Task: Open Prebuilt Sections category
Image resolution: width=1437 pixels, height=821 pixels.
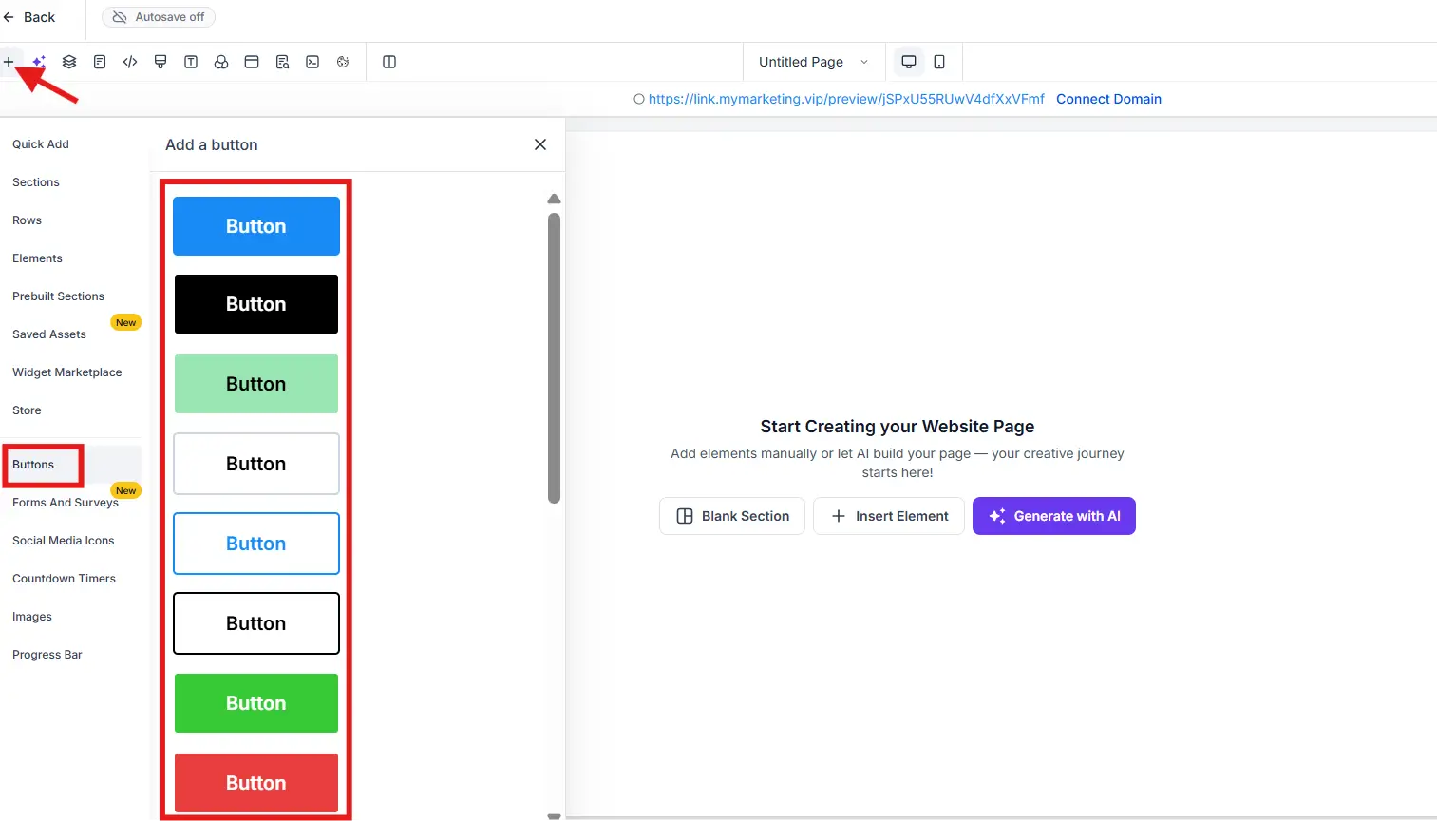Action: click(59, 296)
